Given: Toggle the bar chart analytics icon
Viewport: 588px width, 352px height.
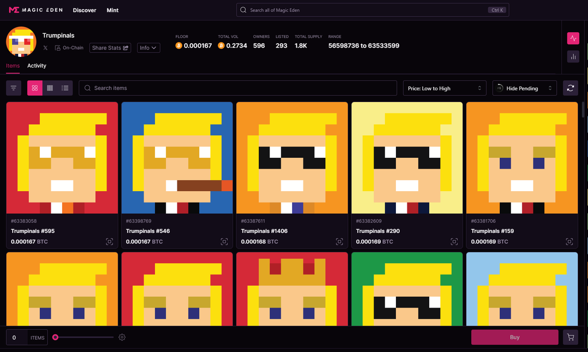Looking at the screenshot, I should click(573, 56).
